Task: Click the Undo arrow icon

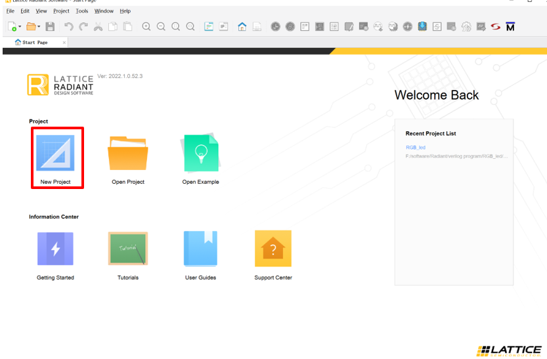Action: tap(68, 26)
